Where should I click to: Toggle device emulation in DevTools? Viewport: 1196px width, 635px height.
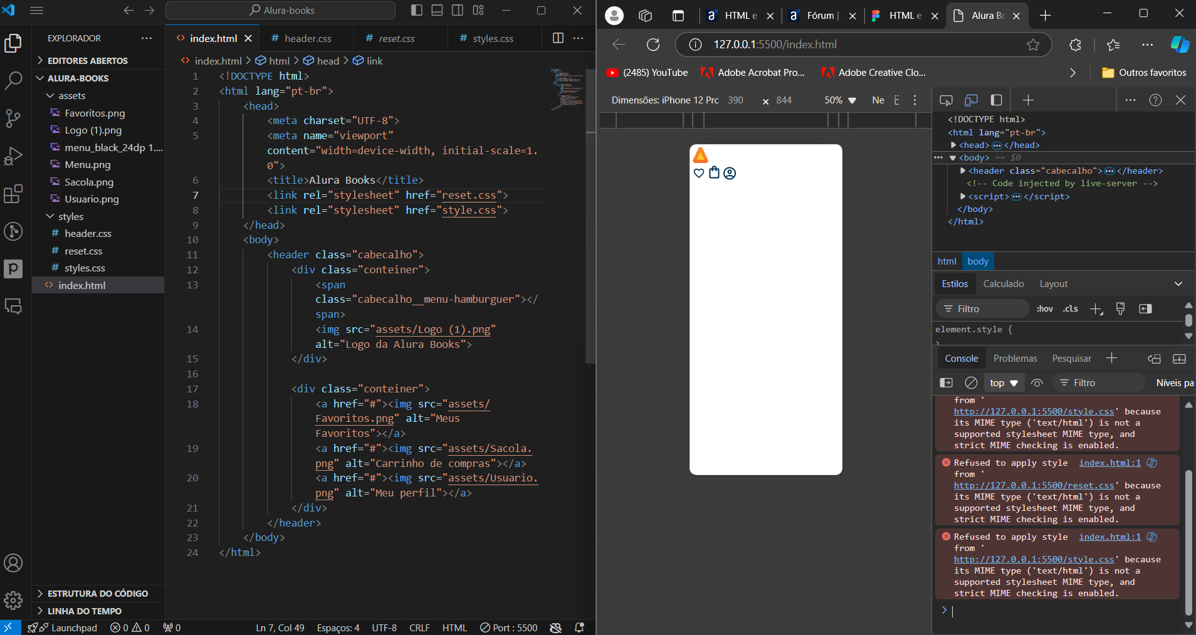click(971, 100)
